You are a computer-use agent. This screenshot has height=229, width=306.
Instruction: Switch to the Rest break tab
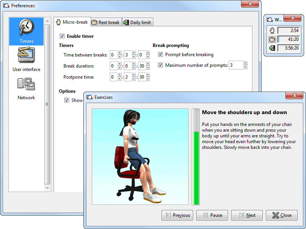coord(106,23)
